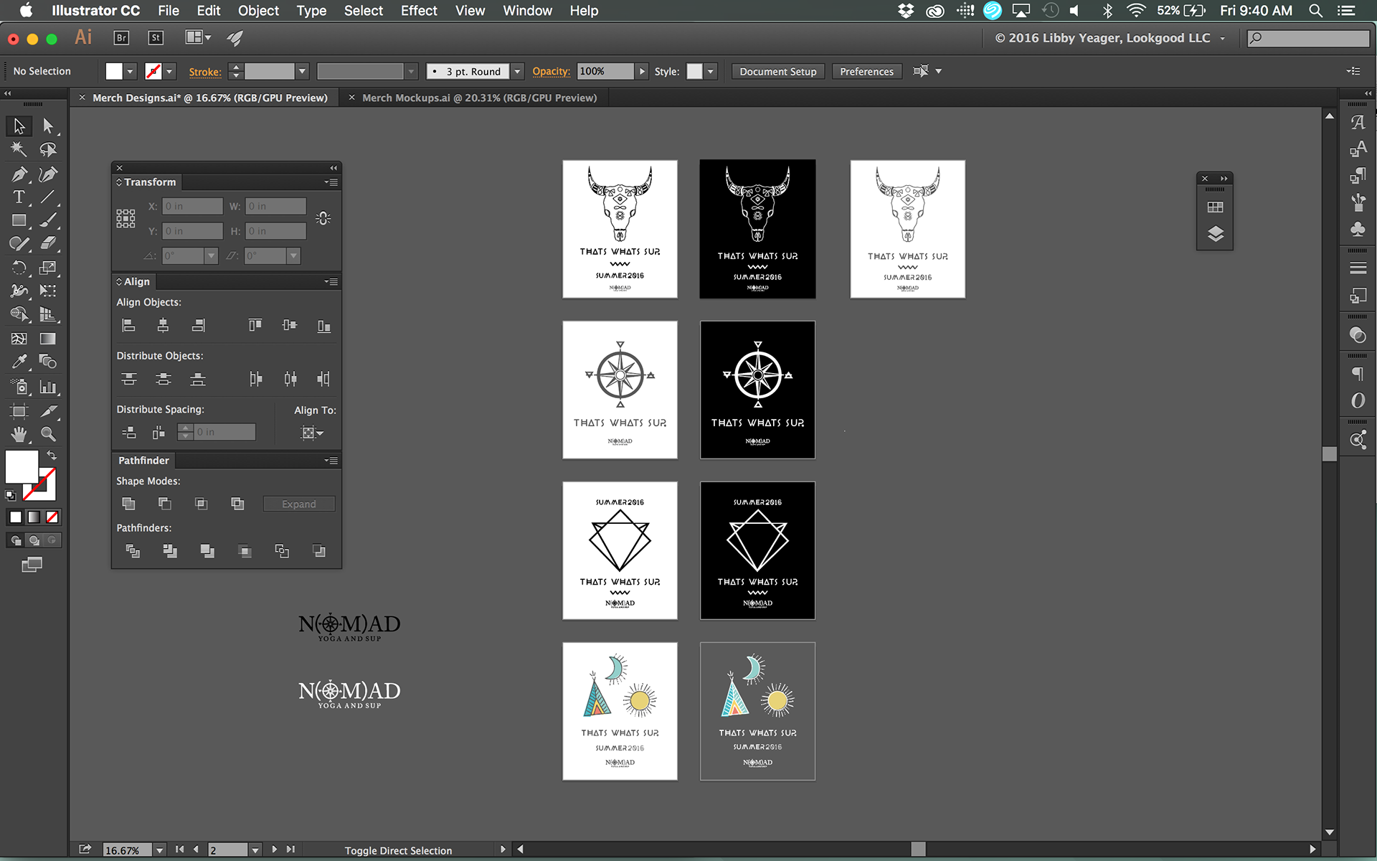The width and height of the screenshot is (1377, 861).
Task: Open the zoom level dropdown
Action: pyautogui.click(x=160, y=850)
